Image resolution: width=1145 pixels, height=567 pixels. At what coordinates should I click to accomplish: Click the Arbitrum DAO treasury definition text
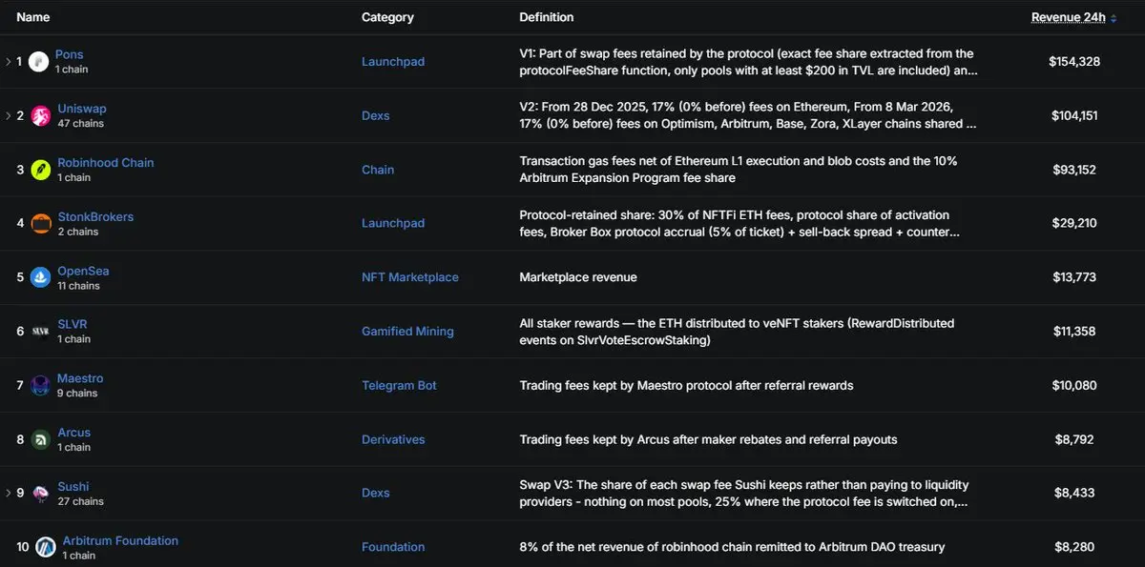732,547
